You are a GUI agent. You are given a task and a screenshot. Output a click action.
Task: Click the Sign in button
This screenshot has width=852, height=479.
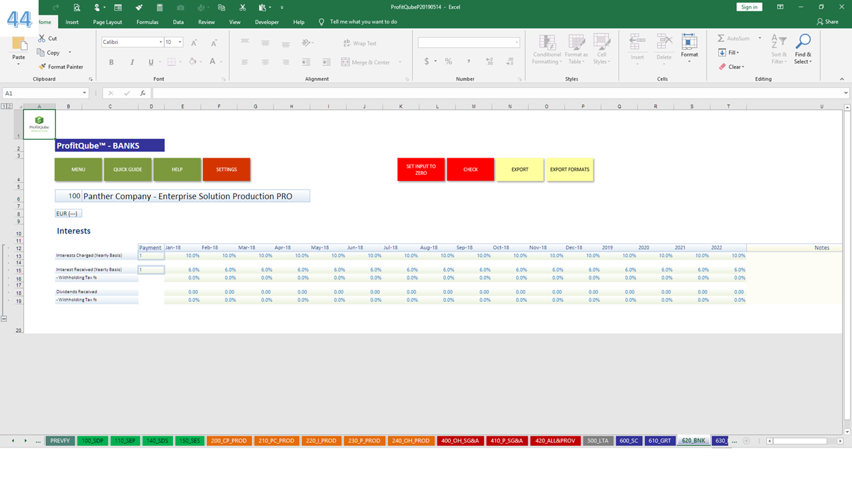[749, 7]
